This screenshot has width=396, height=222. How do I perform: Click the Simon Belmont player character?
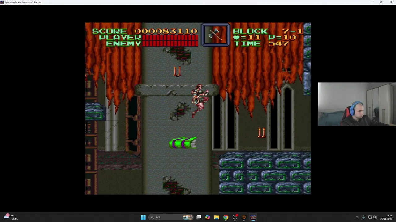click(200, 101)
